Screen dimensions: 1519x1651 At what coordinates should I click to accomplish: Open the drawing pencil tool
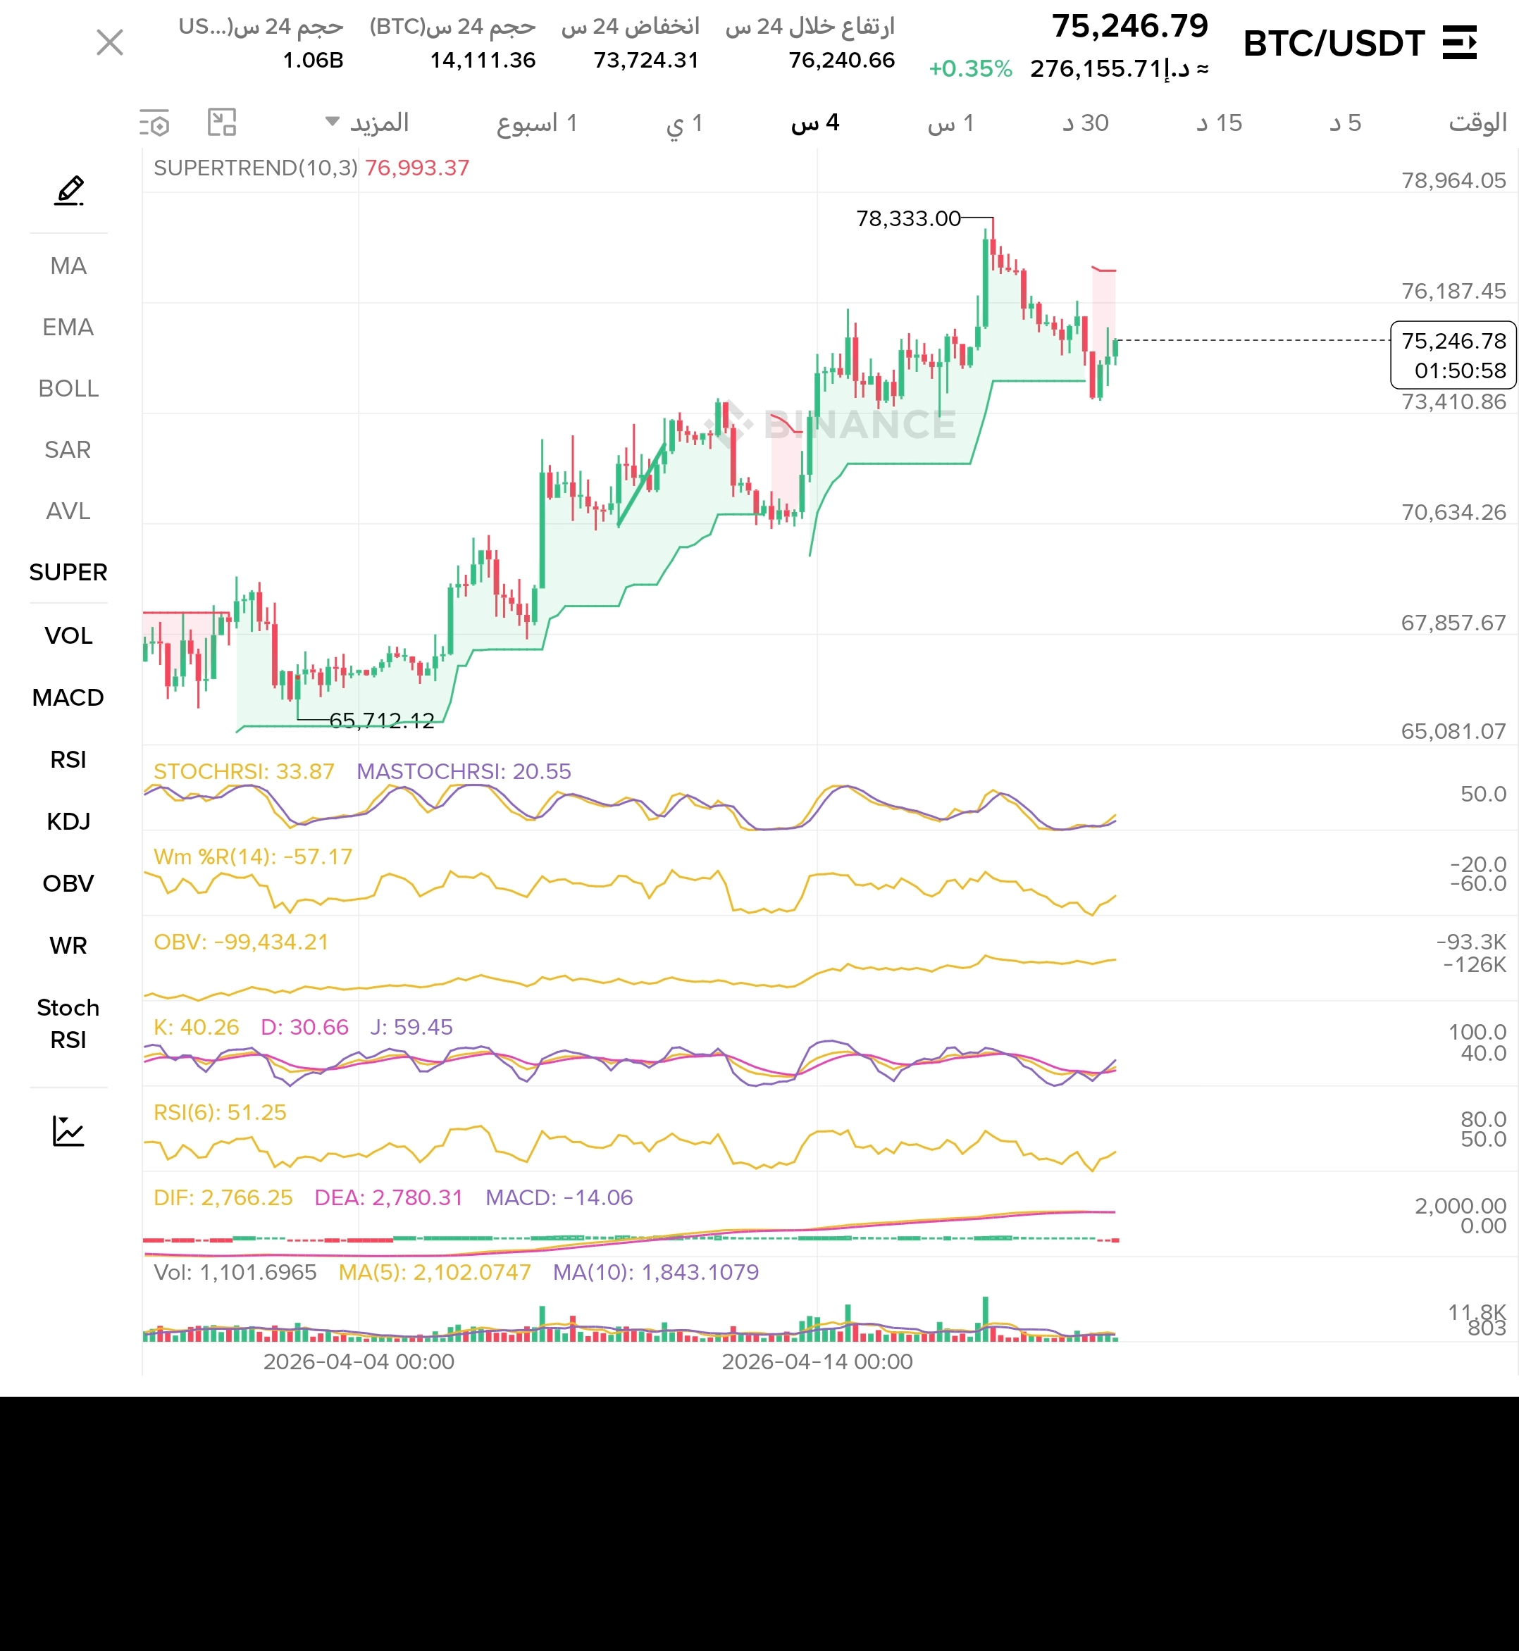point(69,191)
